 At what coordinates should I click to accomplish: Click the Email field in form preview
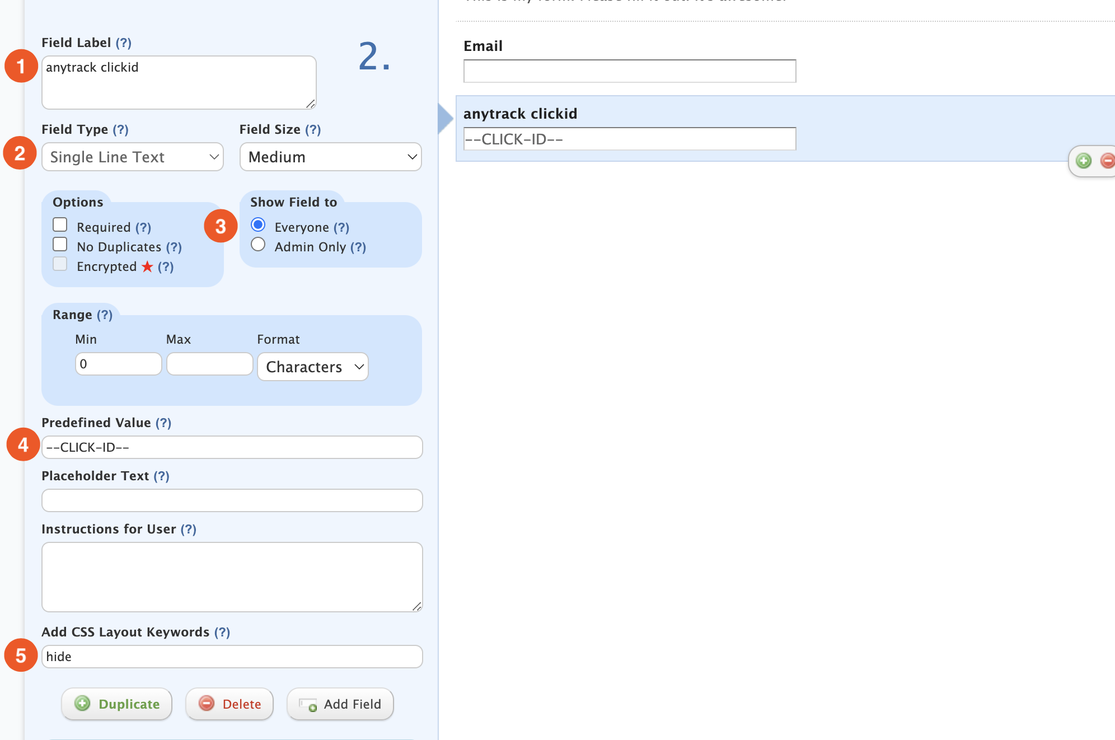tap(630, 71)
